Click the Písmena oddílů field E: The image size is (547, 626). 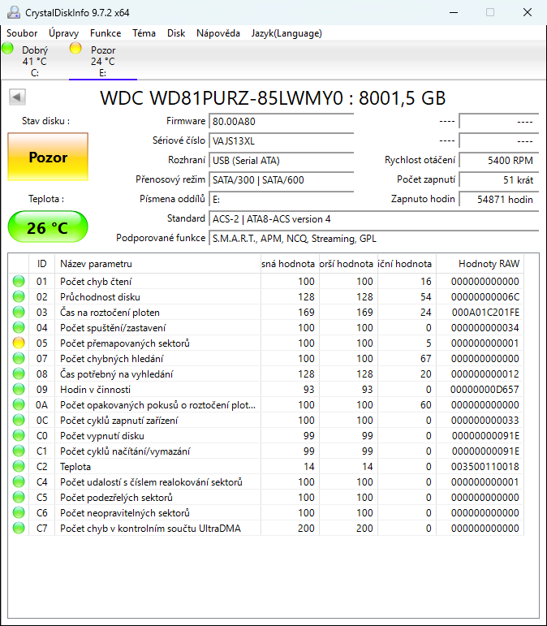tap(282, 200)
